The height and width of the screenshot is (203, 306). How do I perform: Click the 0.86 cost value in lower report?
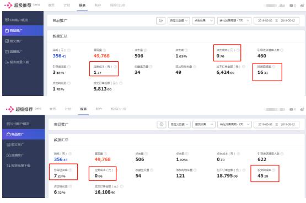[x=98, y=175]
